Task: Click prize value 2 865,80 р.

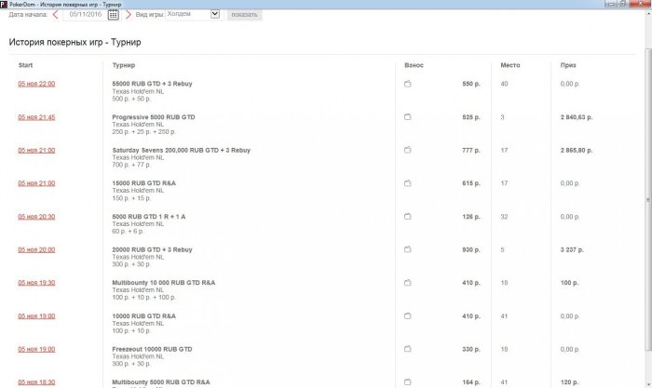Action: pyautogui.click(x=577, y=150)
